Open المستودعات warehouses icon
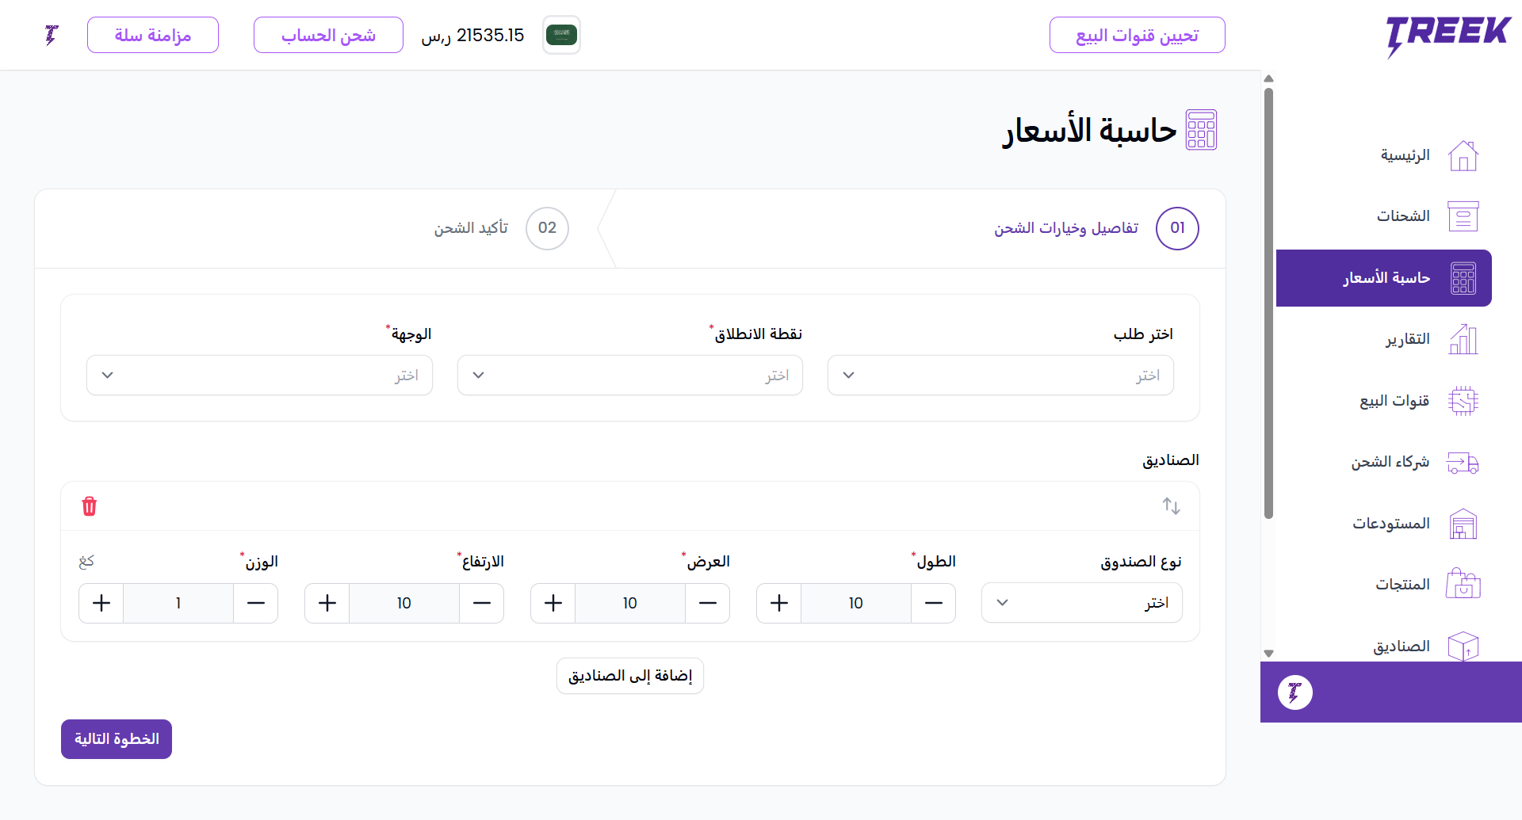Viewport: 1522px width, 820px height. [1463, 524]
